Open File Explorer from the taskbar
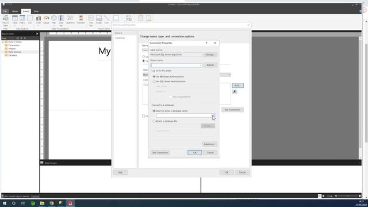Image resolution: width=368 pixels, height=207 pixels. pos(42,203)
